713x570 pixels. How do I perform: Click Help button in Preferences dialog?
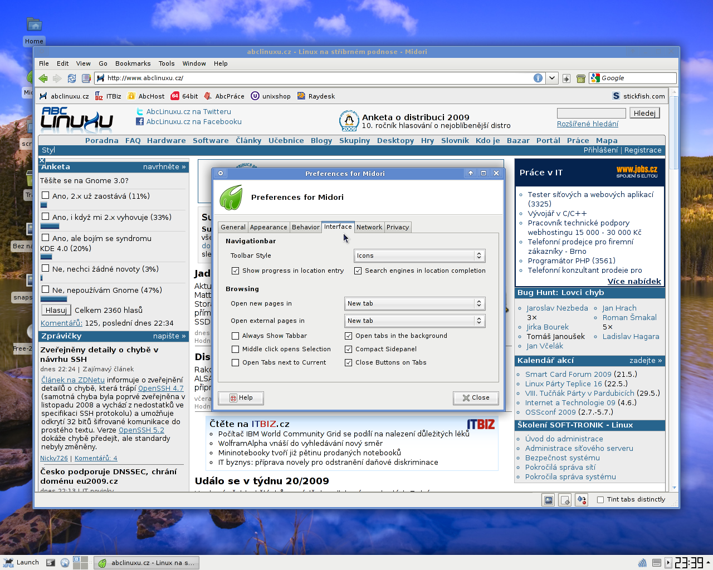(241, 398)
